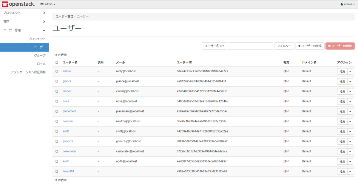The image size is (358, 184).
Task: Open the swift user link
Action: coord(66,131)
